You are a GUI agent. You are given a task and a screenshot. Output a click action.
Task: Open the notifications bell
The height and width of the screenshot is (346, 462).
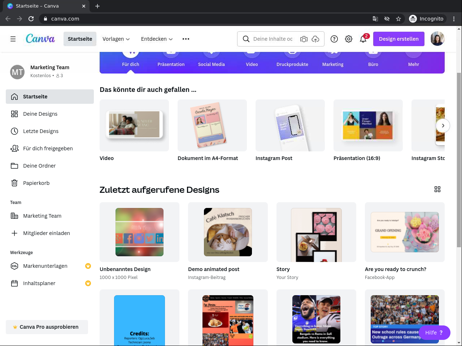[x=363, y=39]
